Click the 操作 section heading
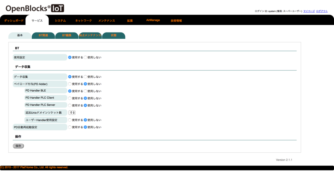Screen dimensions: 334x180 click(18, 136)
